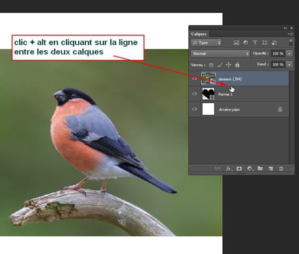The height and width of the screenshot is (254, 299).
Task: Open the Calques panel flyout menu
Action: pyautogui.click(x=291, y=34)
